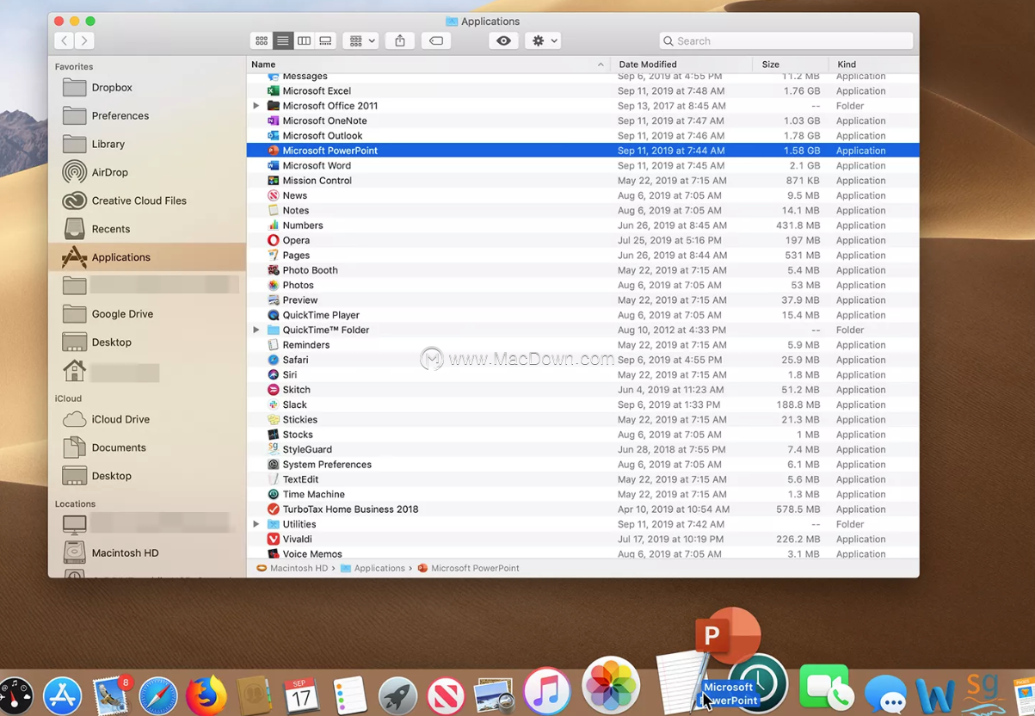Open Firefox from the Dock
Screen dimensions: 1035x716
coord(206,695)
